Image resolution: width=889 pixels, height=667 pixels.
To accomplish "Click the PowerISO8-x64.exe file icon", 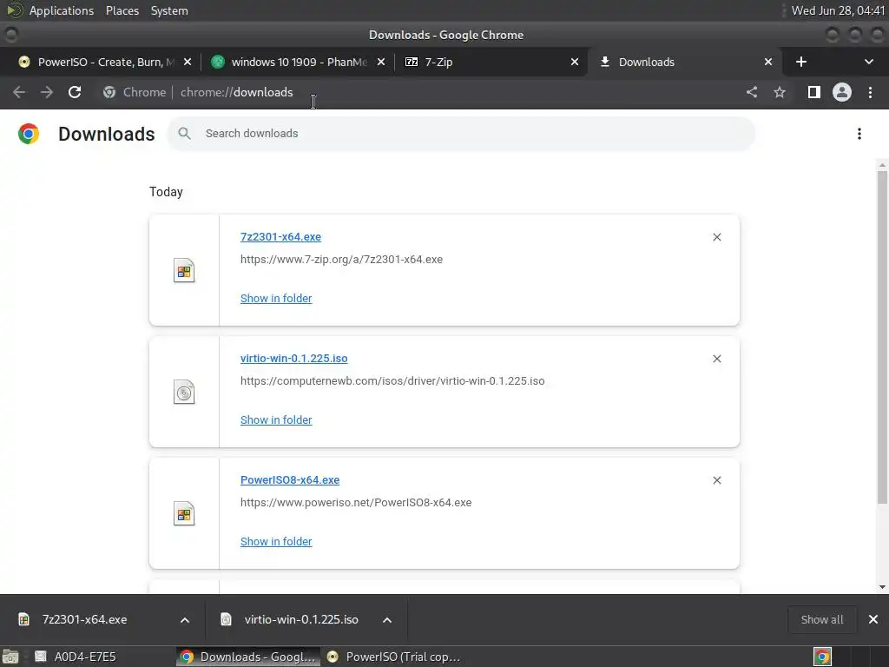I will [184, 514].
